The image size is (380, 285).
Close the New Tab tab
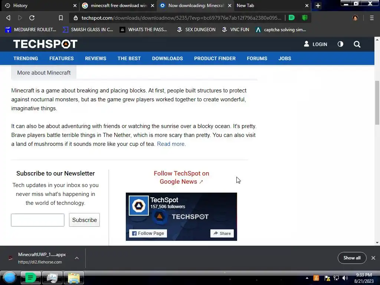(307, 6)
